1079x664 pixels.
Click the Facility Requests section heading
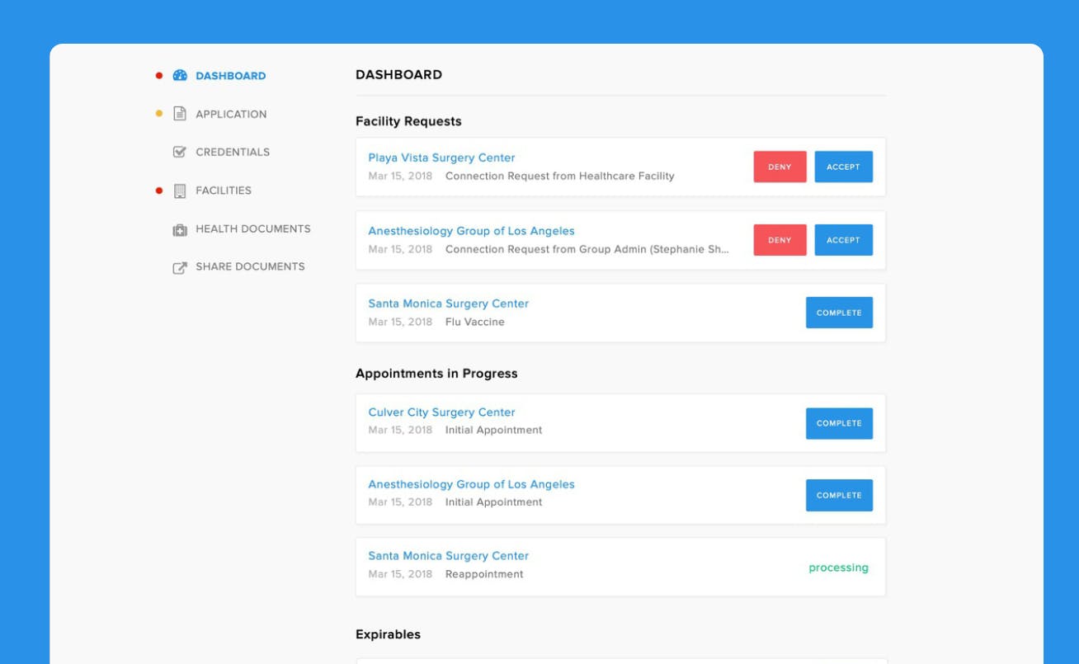click(x=408, y=121)
